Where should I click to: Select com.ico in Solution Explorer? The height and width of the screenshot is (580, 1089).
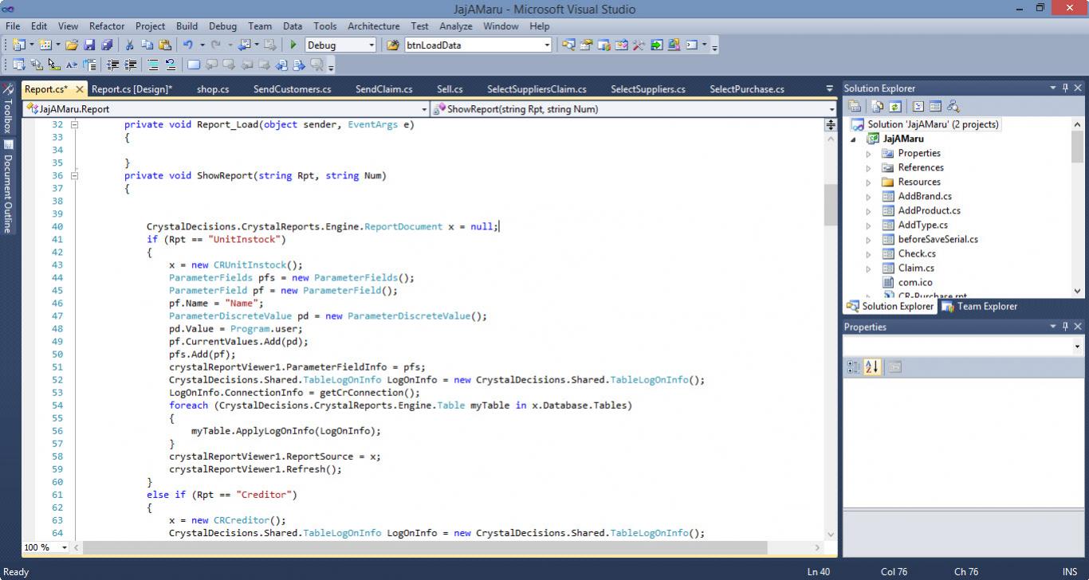(915, 283)
